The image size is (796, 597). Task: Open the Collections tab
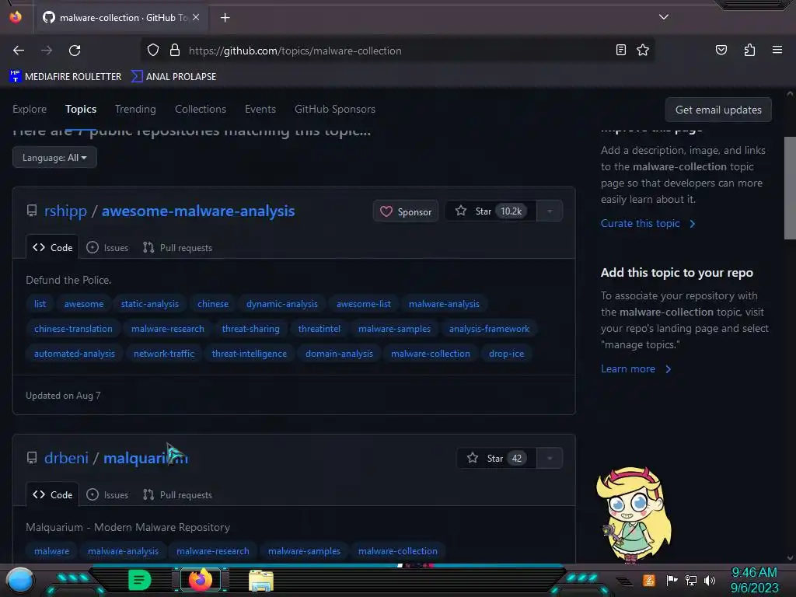(x=201, y=109)
